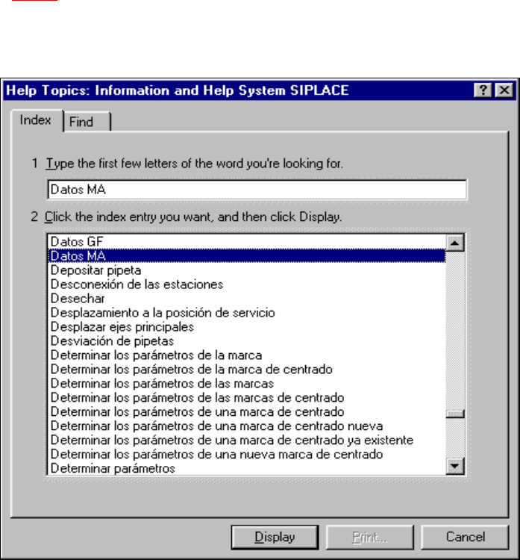This screenshot has height=560, width=520.
Task: Select the Datos GF index entry
Action: [x=247, y=242]
